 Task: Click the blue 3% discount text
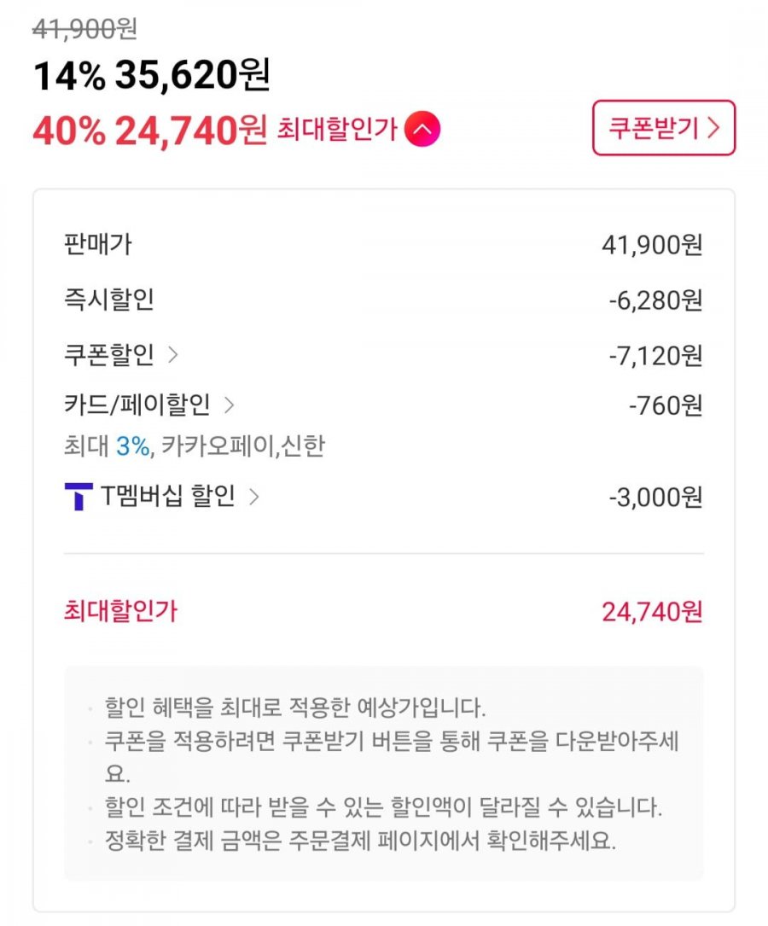(x=132, y=446)
